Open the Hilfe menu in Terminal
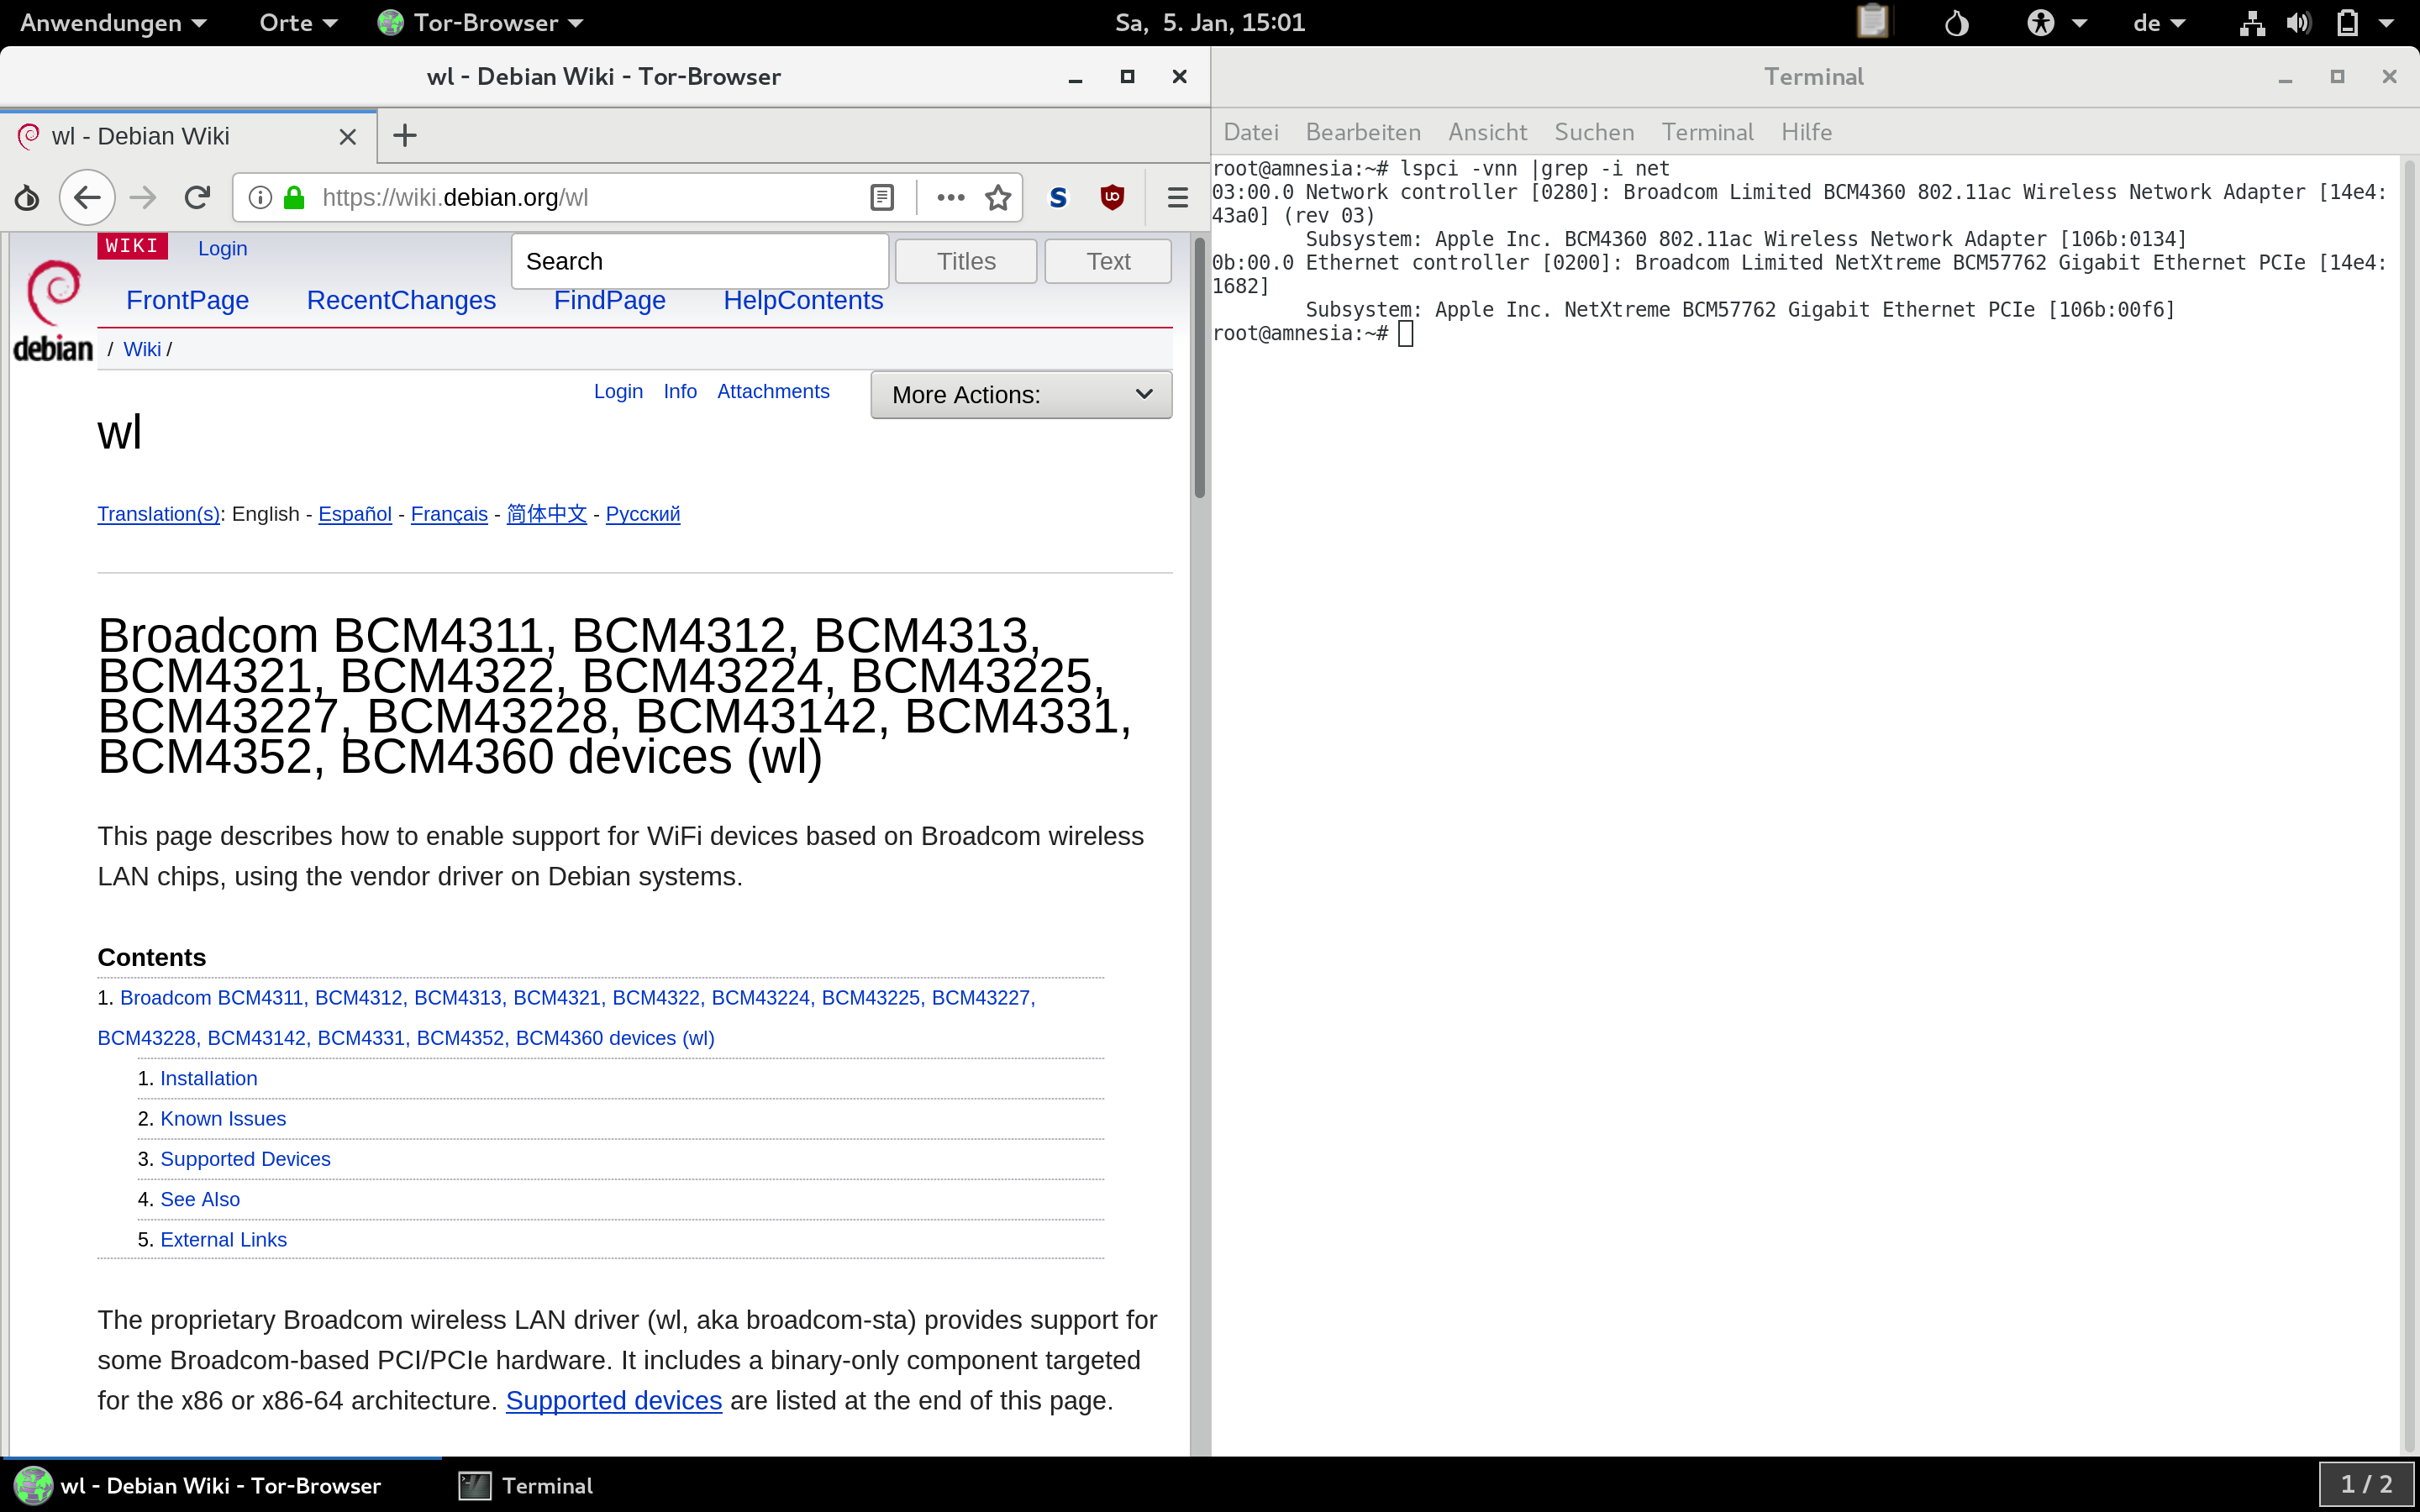The image size is (2420, 1512). click(x=1806, y=132)
